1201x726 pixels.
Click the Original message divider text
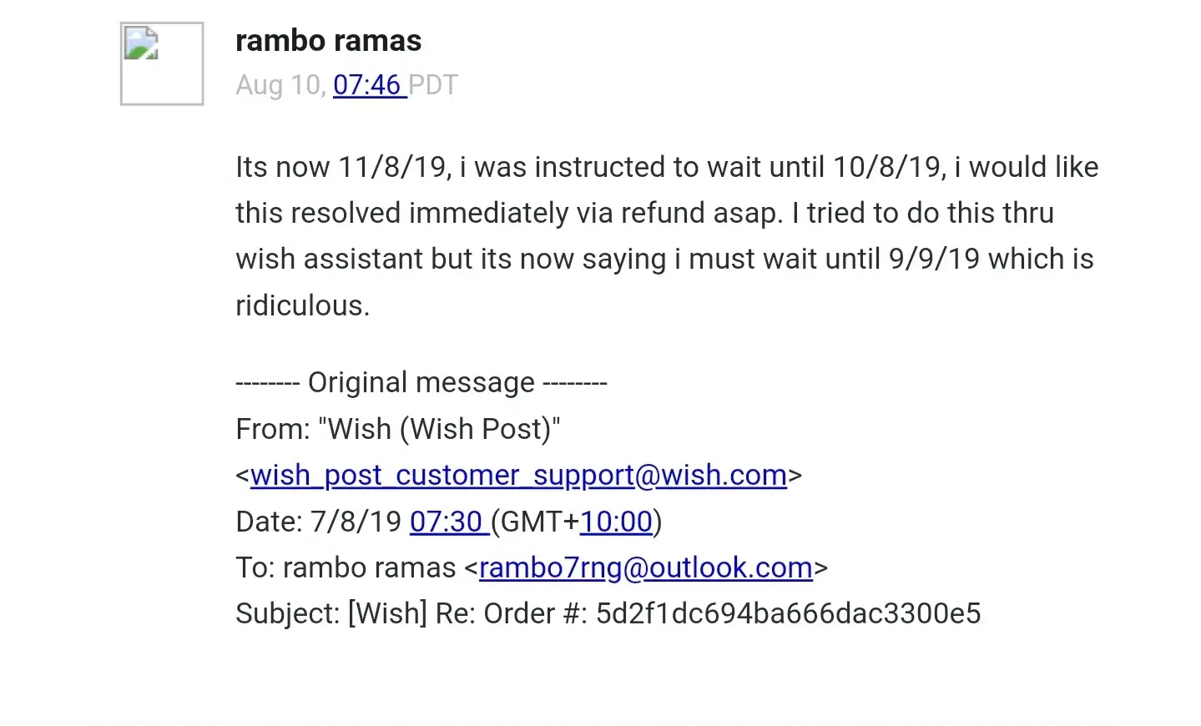tap(421, 383)
